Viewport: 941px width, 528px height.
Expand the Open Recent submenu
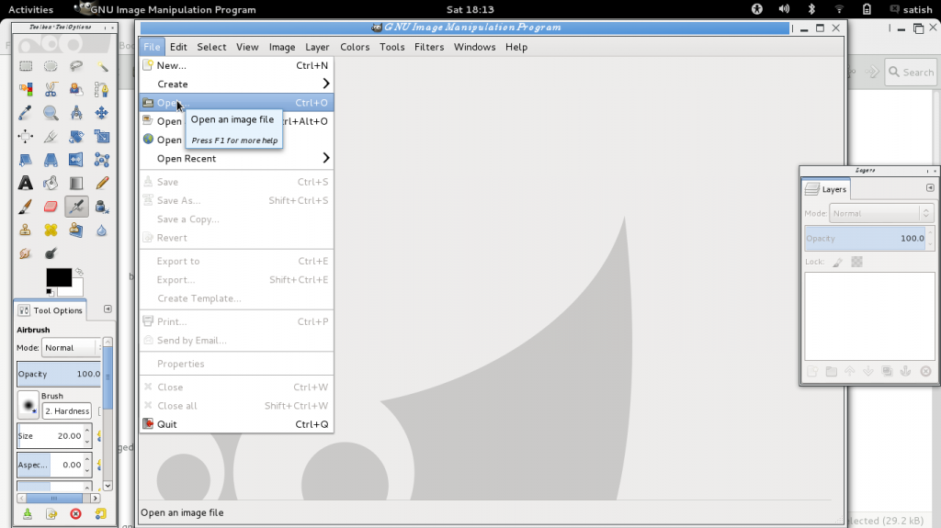(236, 158)
